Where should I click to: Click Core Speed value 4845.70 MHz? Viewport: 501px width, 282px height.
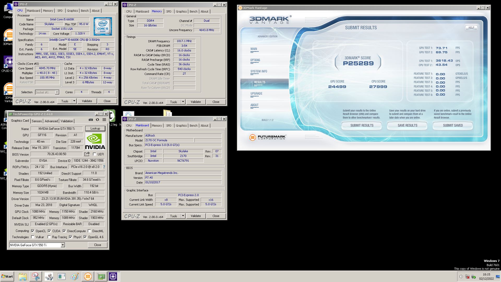(47, 68)
